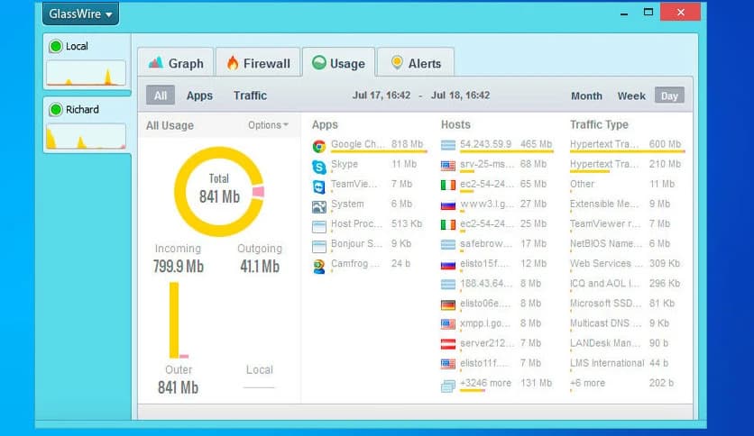Select the Skype app name

point(345,164)
